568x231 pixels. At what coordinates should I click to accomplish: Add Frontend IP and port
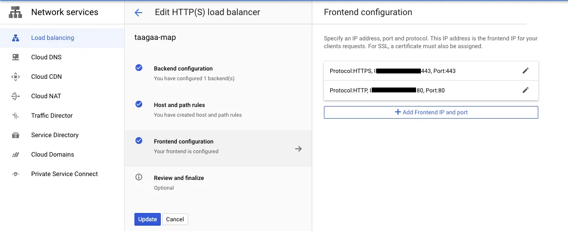pos(431,112)
